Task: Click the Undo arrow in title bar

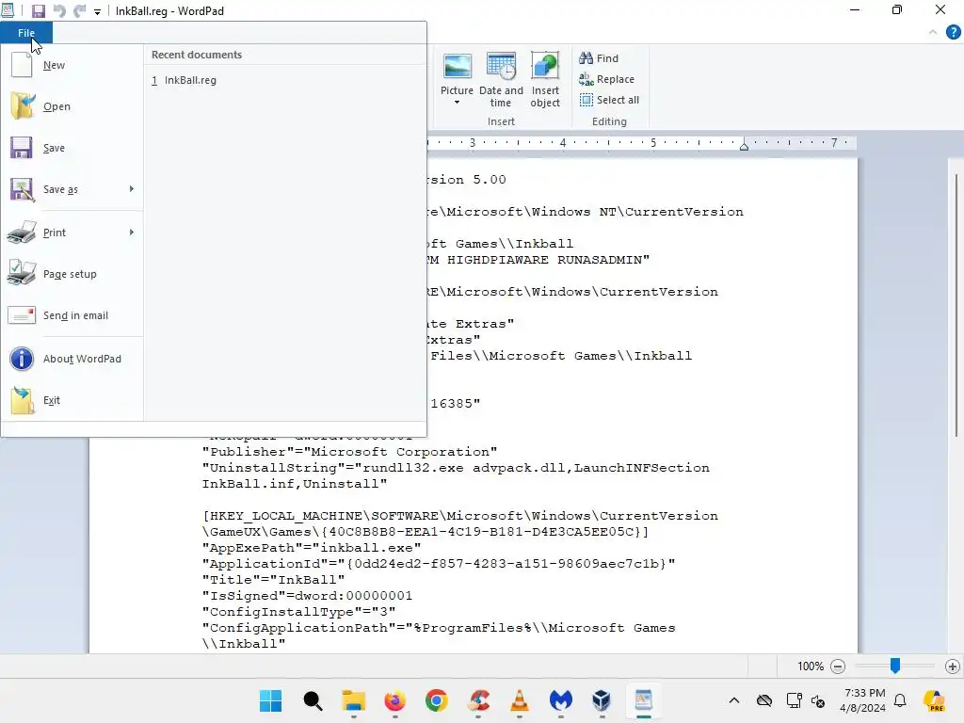Action: point(59,11)
